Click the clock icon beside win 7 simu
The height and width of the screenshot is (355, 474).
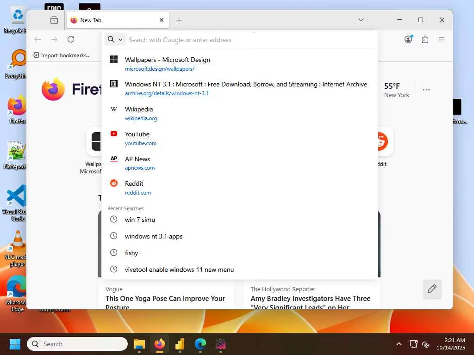pos(114,219)
